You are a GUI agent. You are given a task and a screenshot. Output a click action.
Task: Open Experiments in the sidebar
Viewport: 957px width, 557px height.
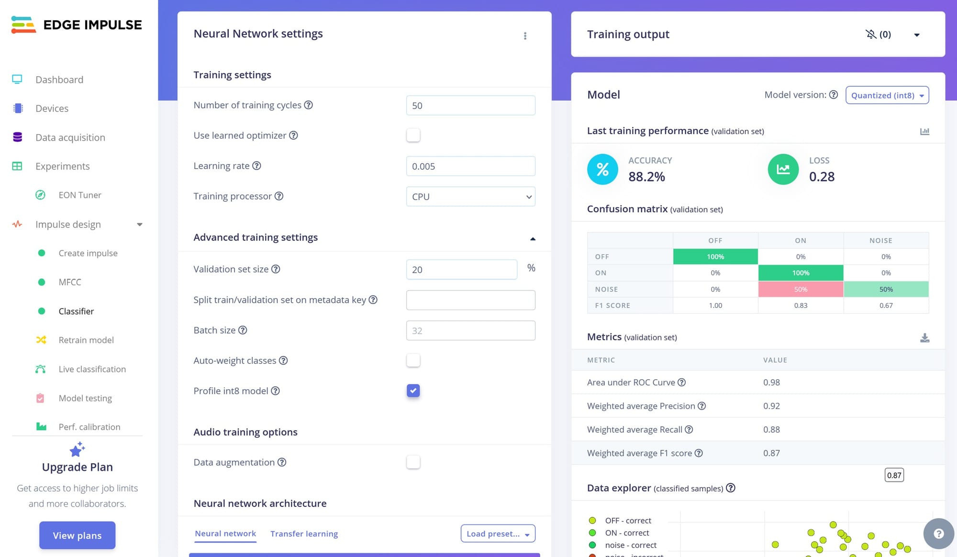coord(62,166)
